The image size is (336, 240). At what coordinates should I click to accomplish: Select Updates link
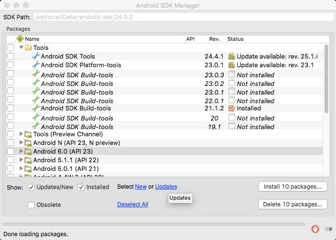click(166, 187)
